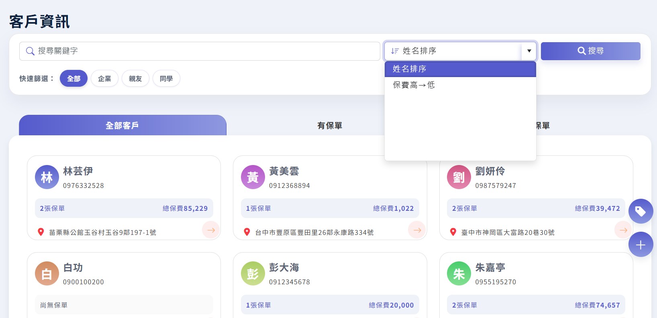This screenshot has height=318, width=657.
Task: Choose 姓名排序 from dropdown list
Action: pyautogui.click(x=460, y=69)
